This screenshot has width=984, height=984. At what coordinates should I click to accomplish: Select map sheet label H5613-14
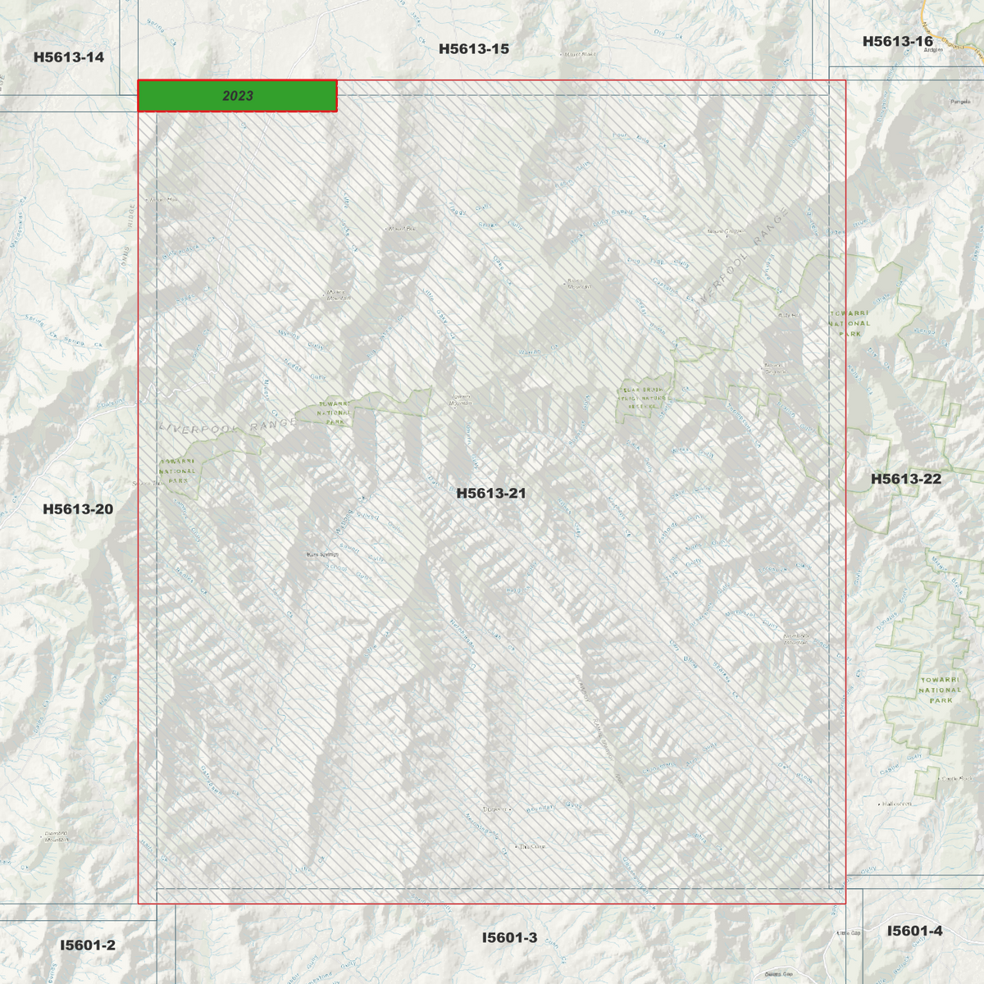[x=69, y=57]
